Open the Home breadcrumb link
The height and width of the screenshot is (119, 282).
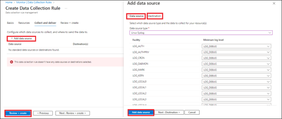(x=9, y=2)
